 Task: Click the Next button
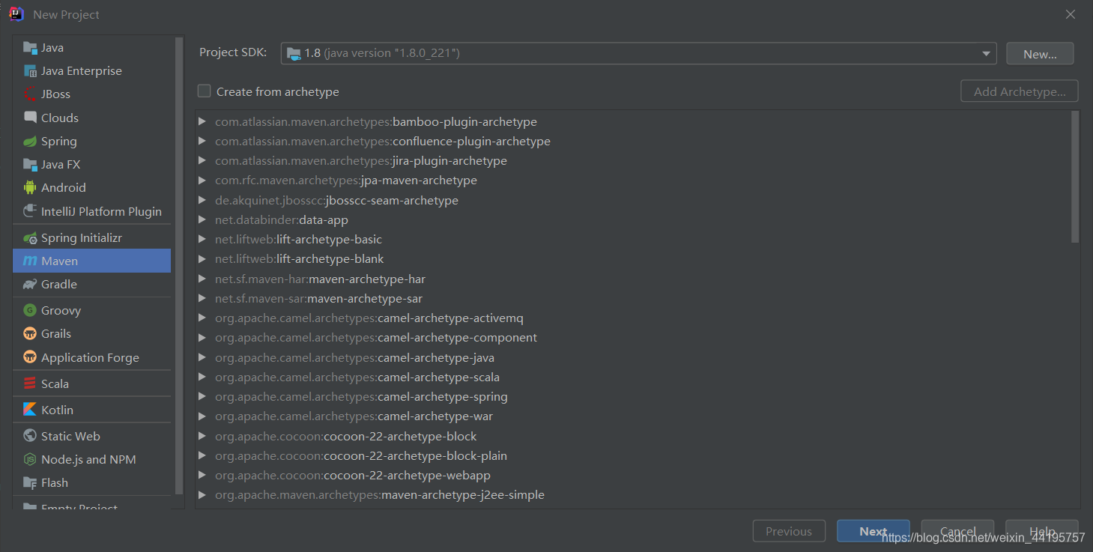(874, 531)
